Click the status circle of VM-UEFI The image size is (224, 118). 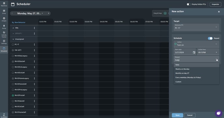click(x=13, y=50)
